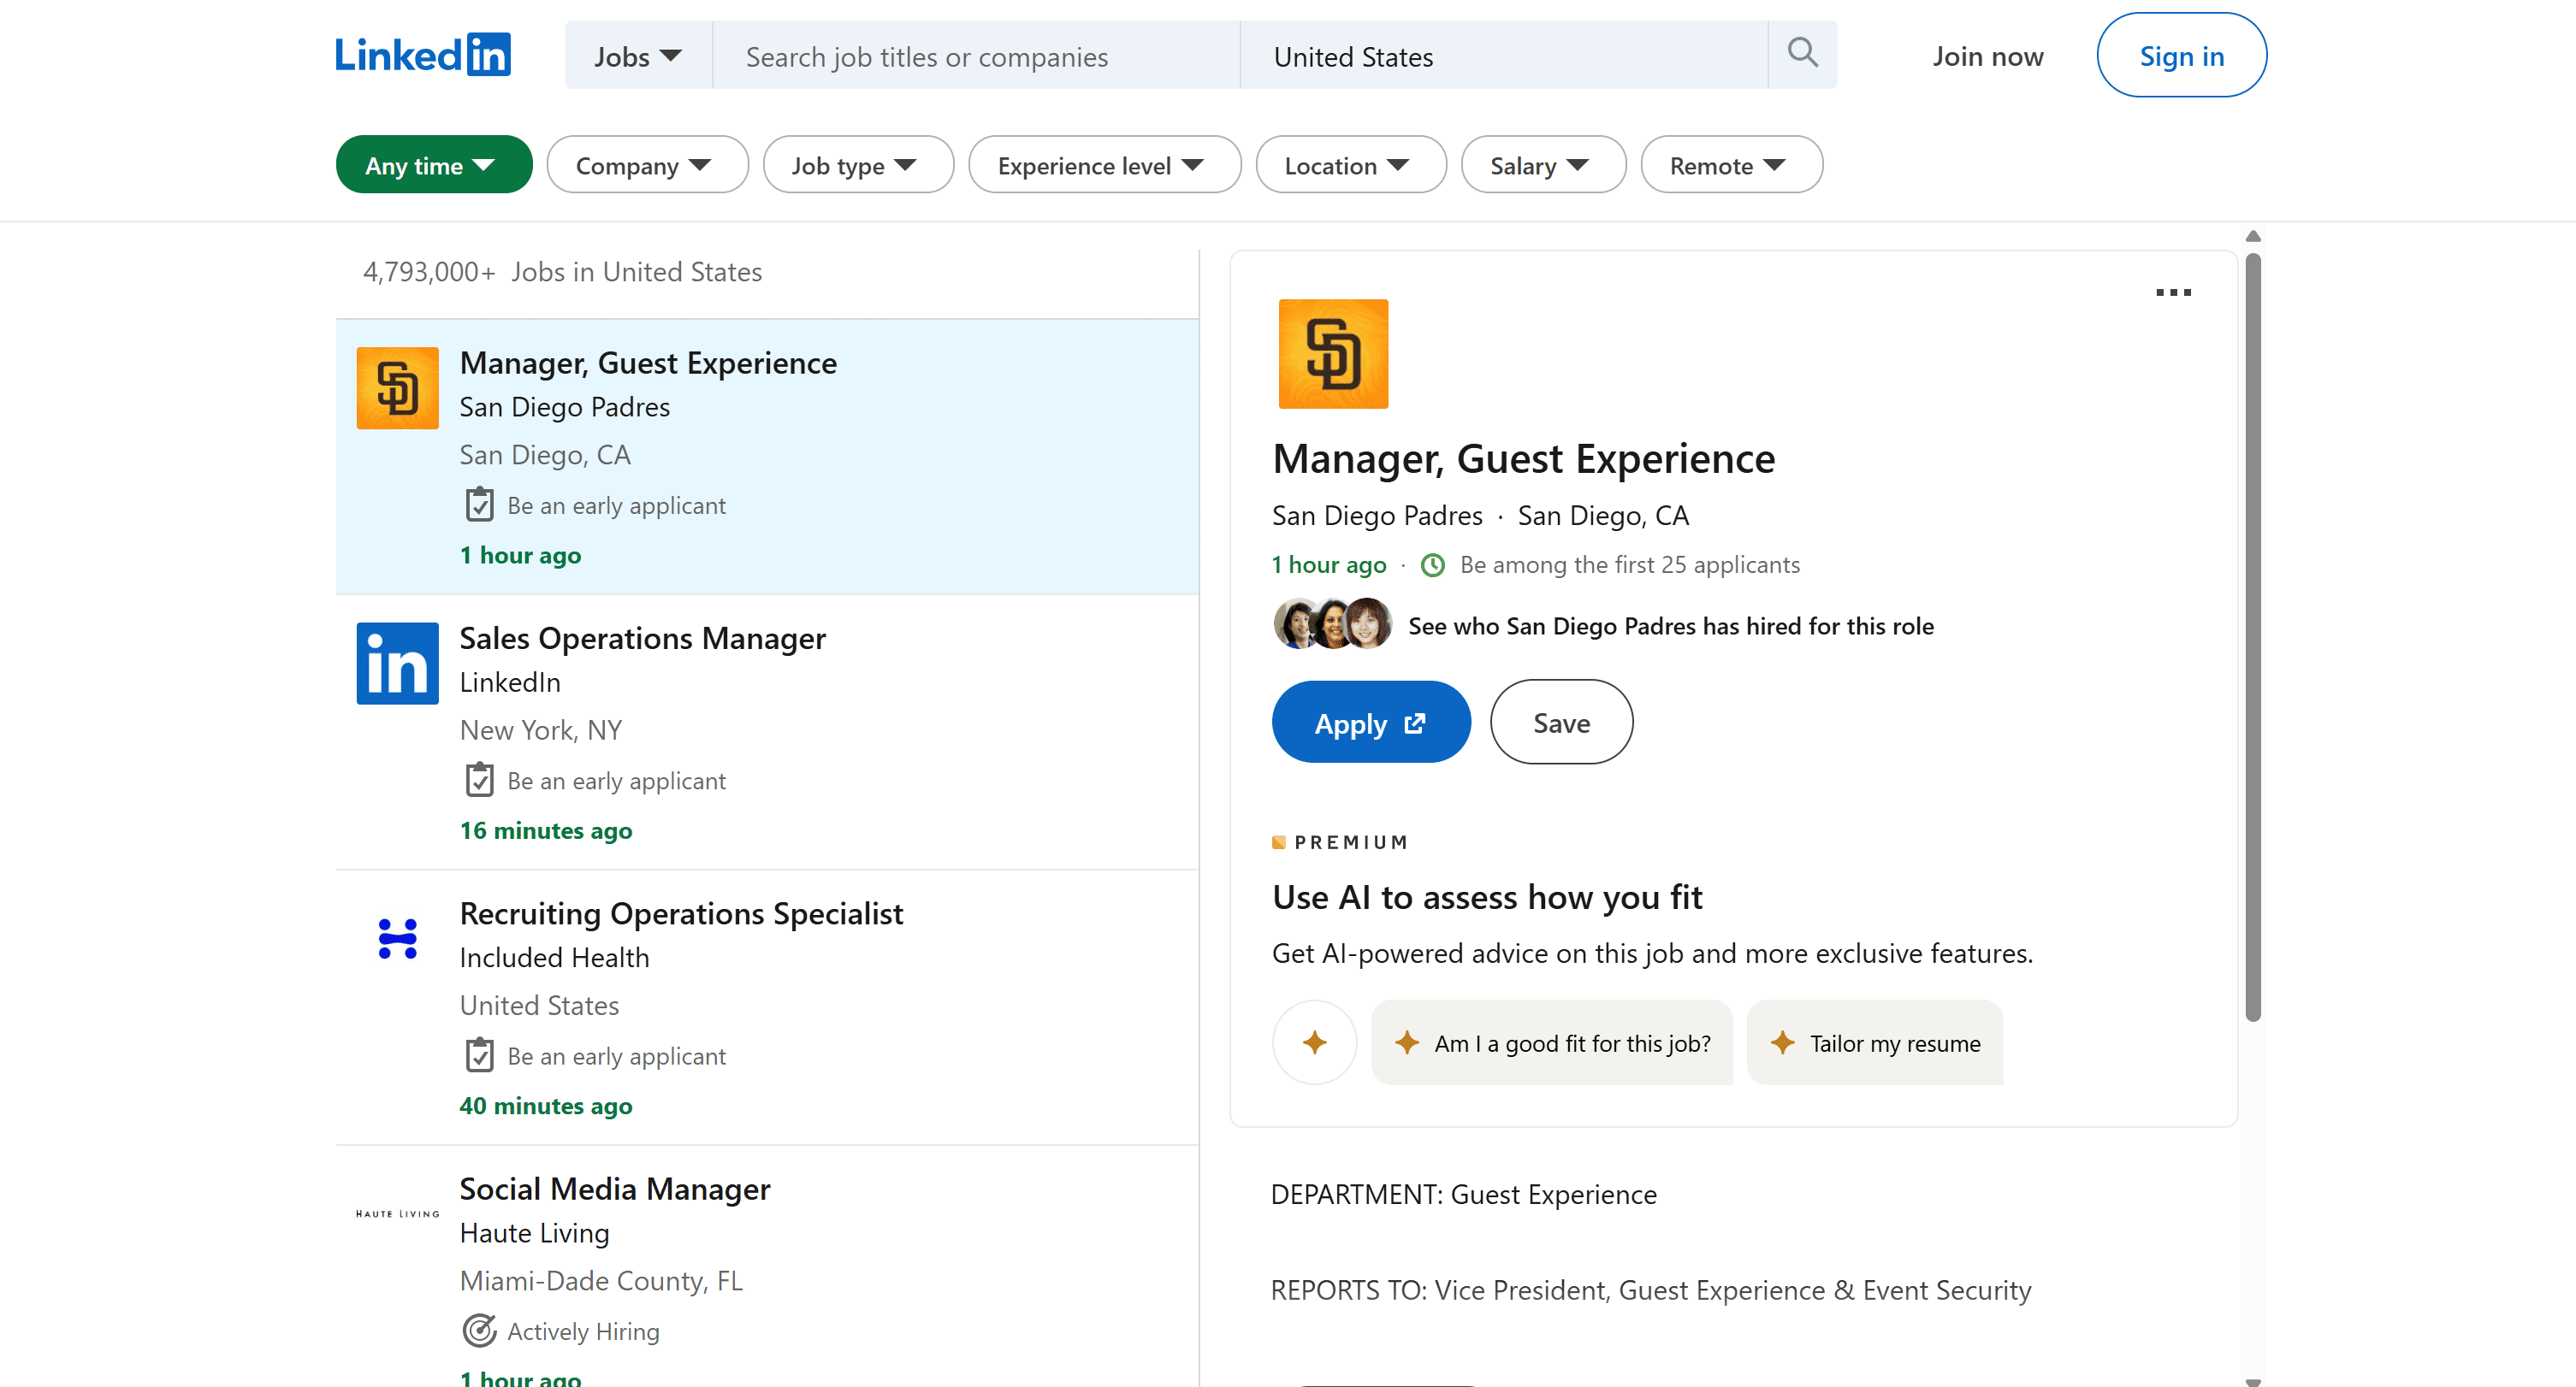
Task: Save the Manager, Guest Experience job
Action: [x=1561, y=722]
